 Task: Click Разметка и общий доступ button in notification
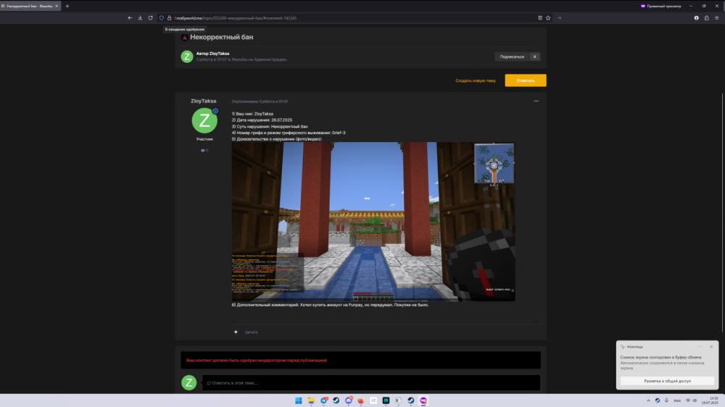(x=667, y=381)
